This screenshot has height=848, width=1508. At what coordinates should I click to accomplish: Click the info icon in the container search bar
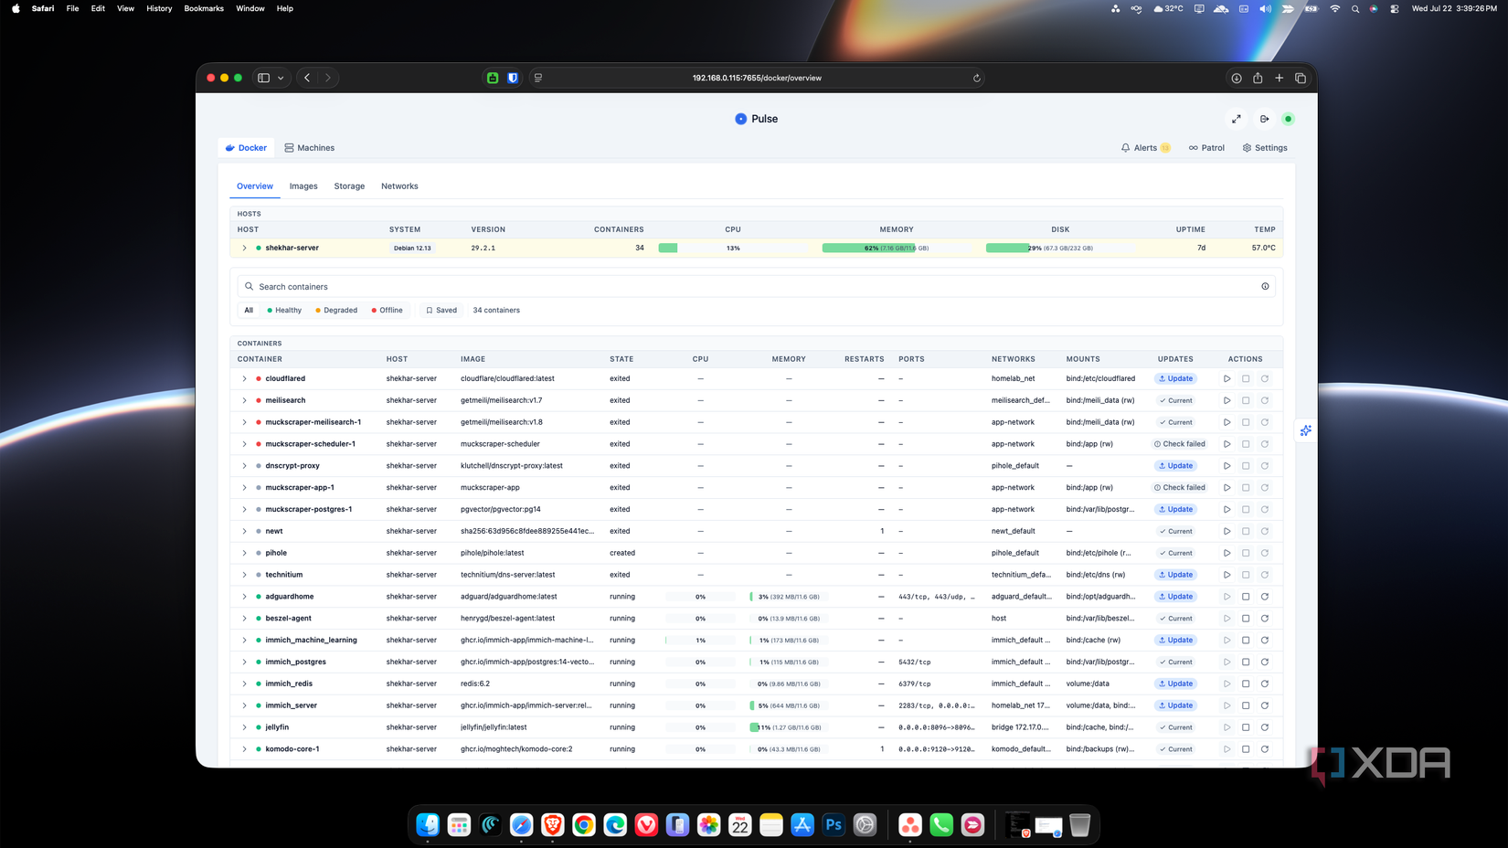pos(1265,286)
